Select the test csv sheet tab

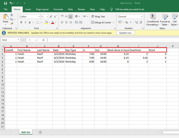pos(26,132)
